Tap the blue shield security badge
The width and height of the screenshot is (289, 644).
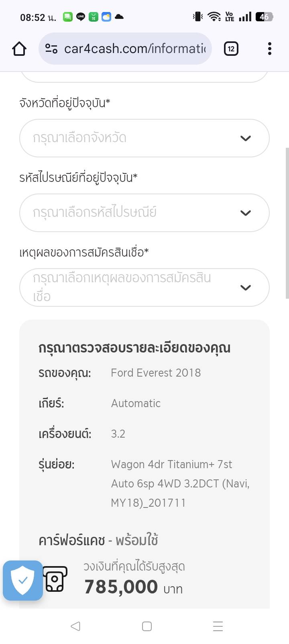(23, 580)
